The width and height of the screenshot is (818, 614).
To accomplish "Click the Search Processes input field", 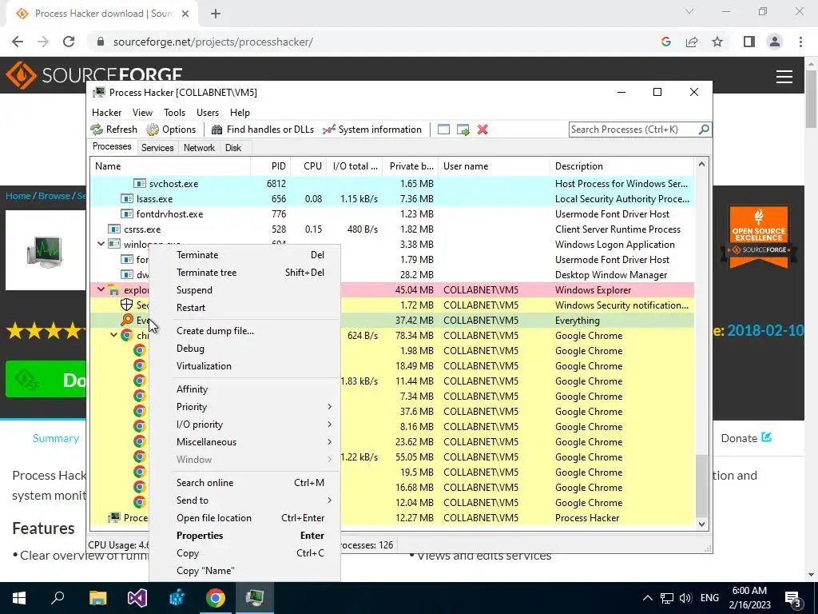I will pos(633,130).
